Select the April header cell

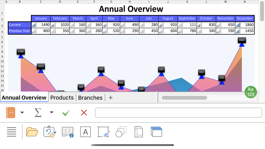pos(94,18)
